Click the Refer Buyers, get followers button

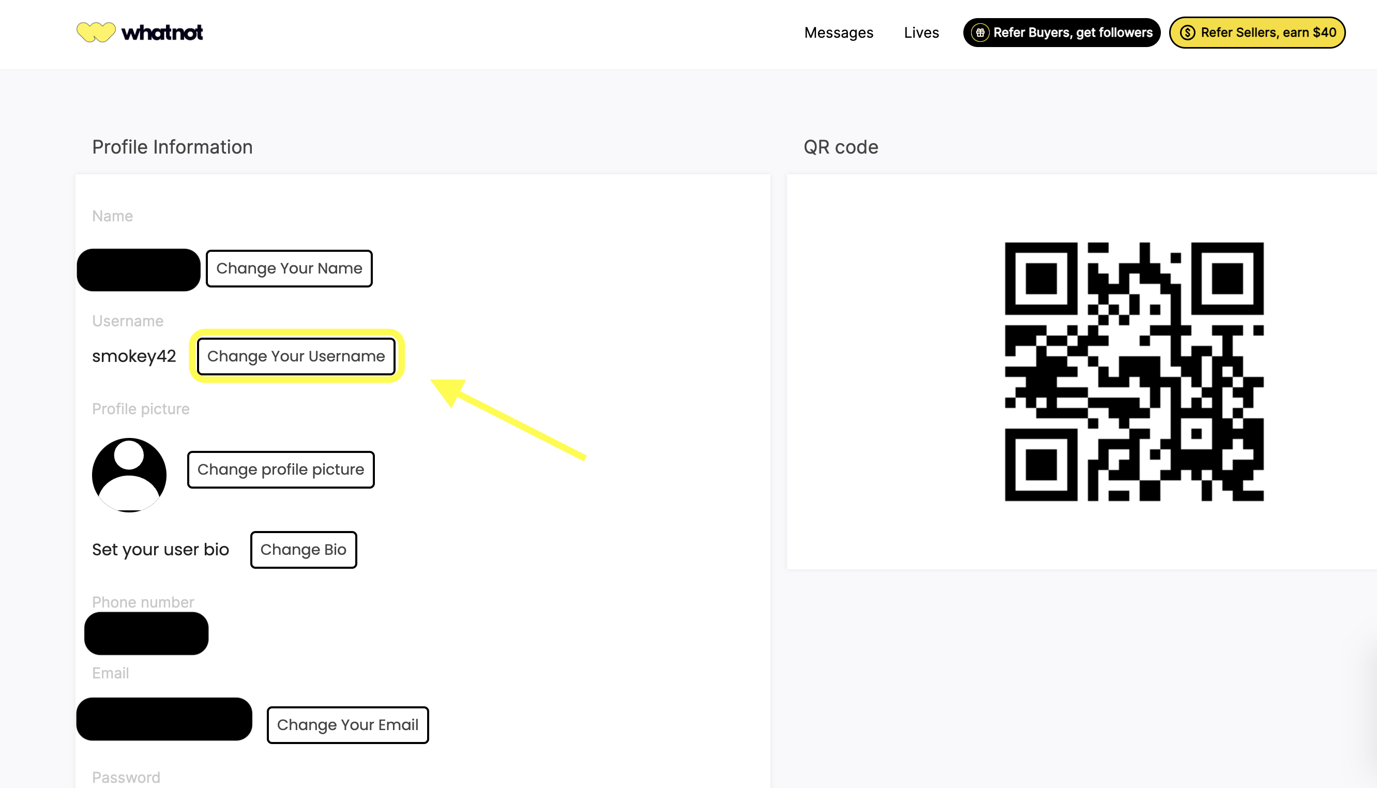[1062, 33]
